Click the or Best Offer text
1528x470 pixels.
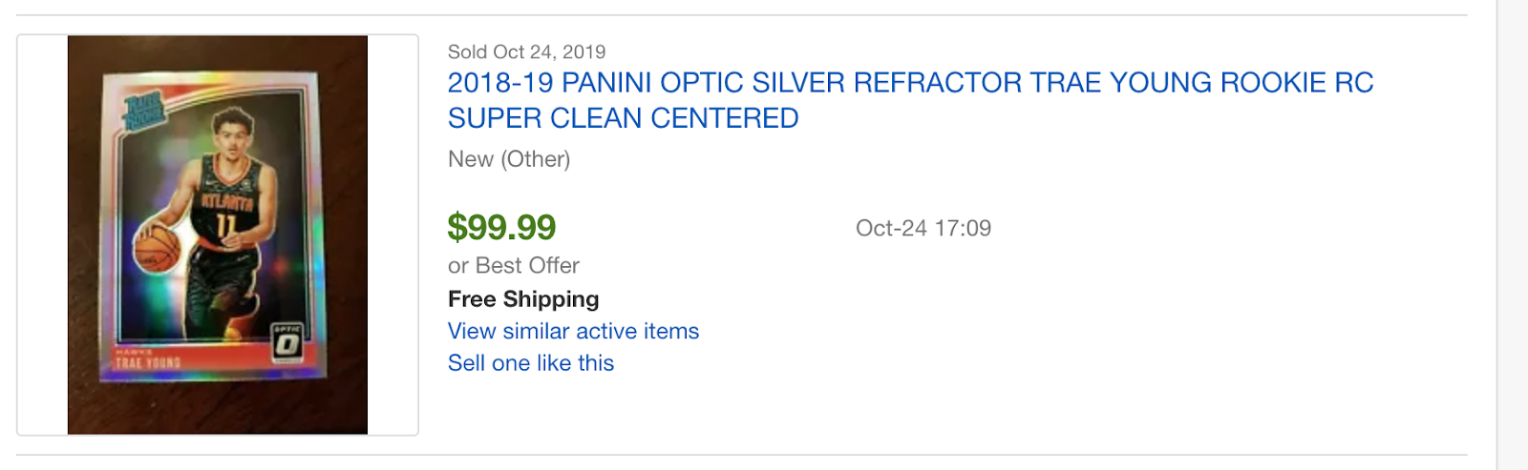pos(514,265)
